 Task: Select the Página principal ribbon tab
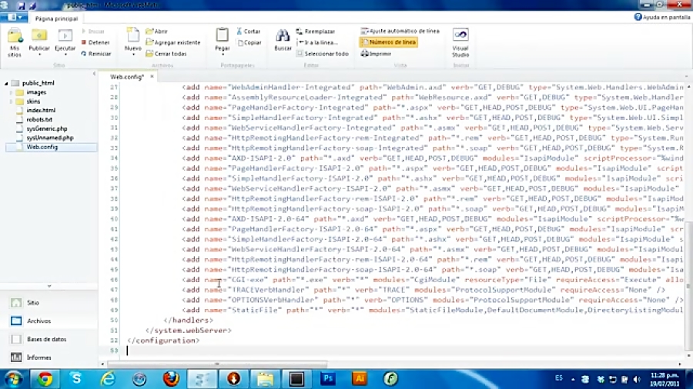coord(56,18)
